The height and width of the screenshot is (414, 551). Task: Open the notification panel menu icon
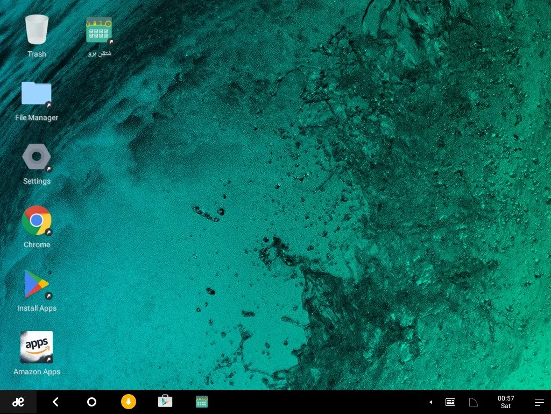pyautogui.click(x=539, y=402)
